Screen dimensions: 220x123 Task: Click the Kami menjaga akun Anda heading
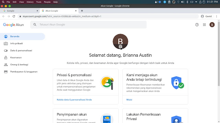[144, 77]
